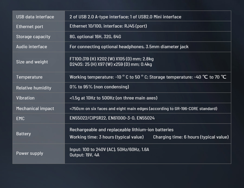Select the Audio interface row label
Image resolution: width=244 pixels, height=188 pixels.
(x=31, y=47)
